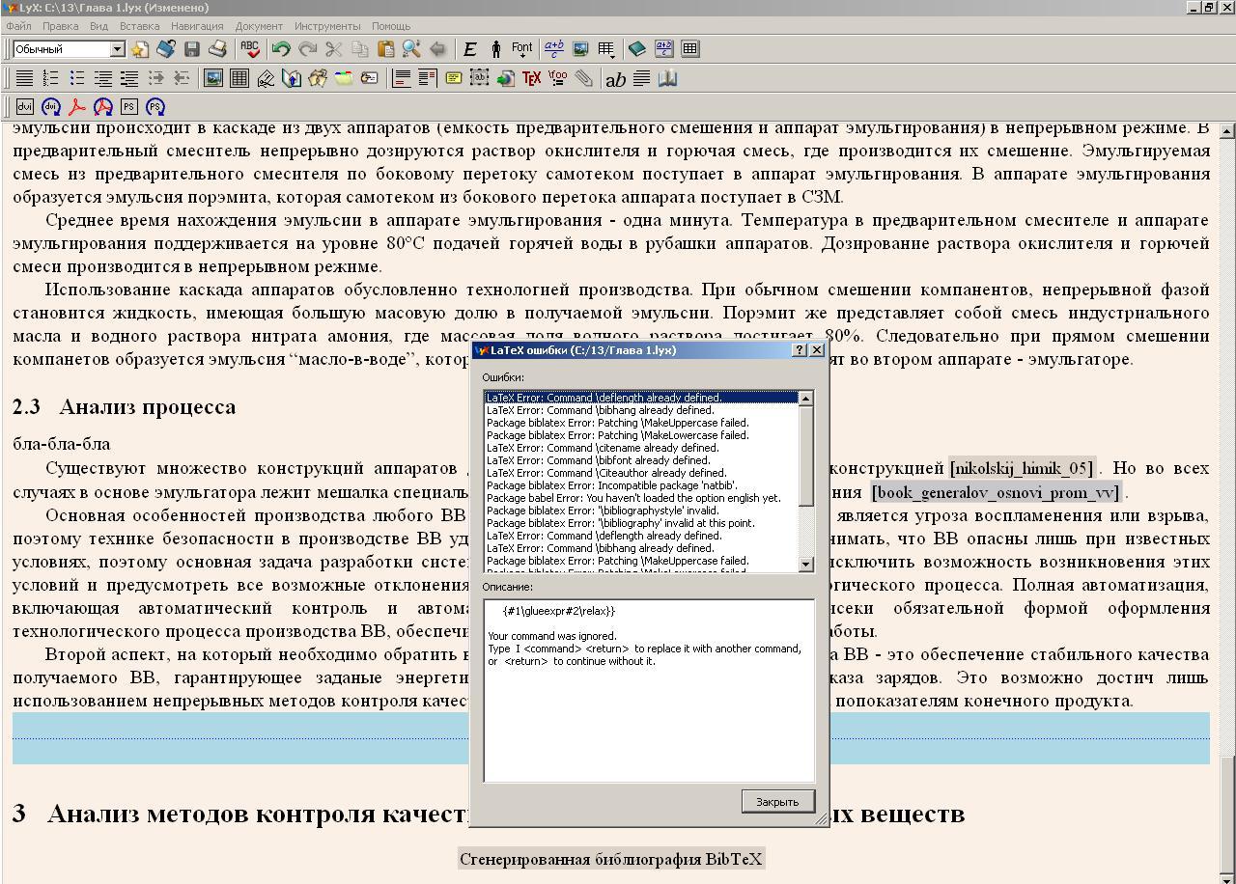Image resolution: width=1236 pixels, height=884 pixels.
Task: Click the help '?' button in LaTeX errors dialog
Action: pos(799,350)
